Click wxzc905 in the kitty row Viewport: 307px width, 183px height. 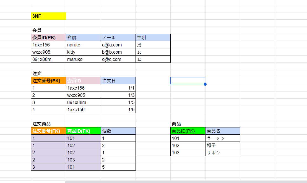[x=49, y=52]
